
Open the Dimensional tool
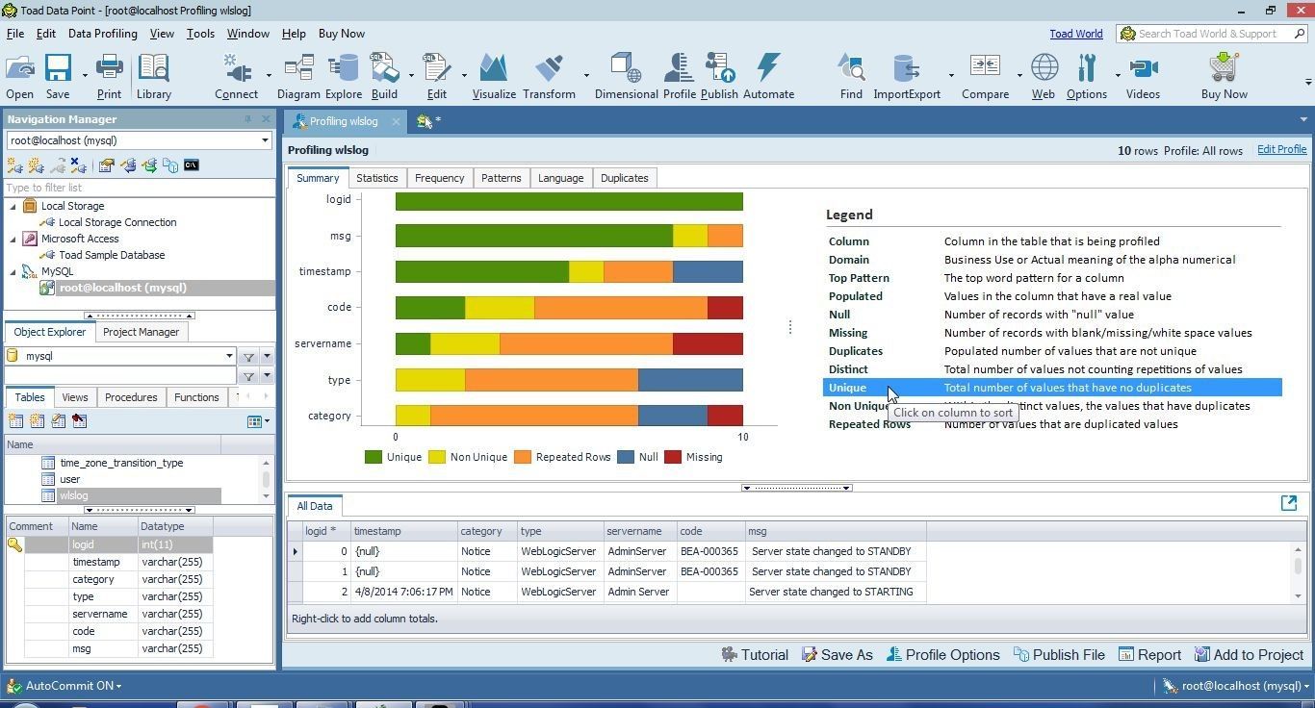pyautogui.click(x=626, y=76)
